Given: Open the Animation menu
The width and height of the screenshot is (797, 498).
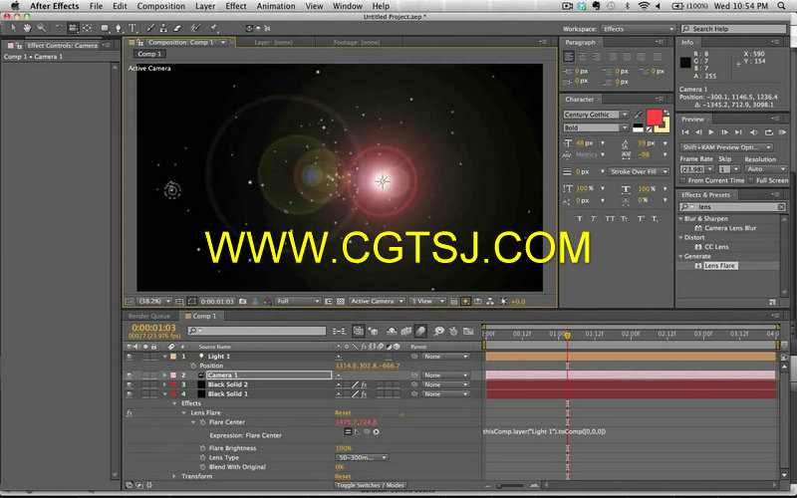Looking at the screenshot, I should [276, 6].
